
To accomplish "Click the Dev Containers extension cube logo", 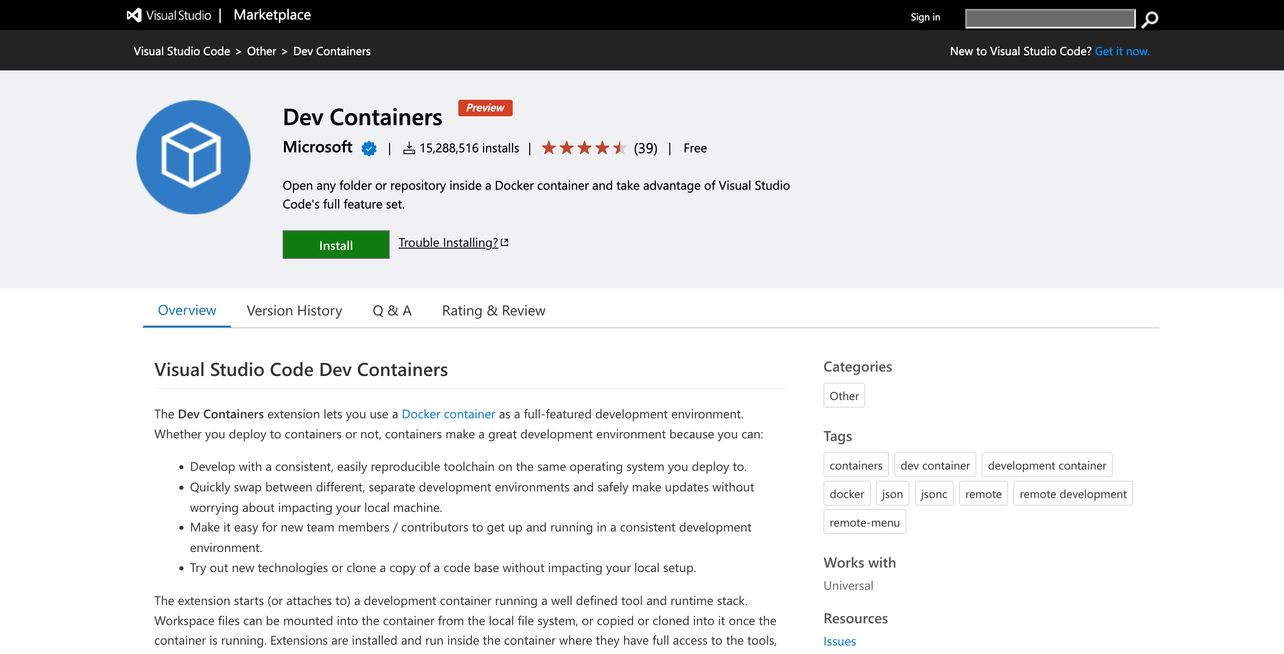I will point(193,157).
